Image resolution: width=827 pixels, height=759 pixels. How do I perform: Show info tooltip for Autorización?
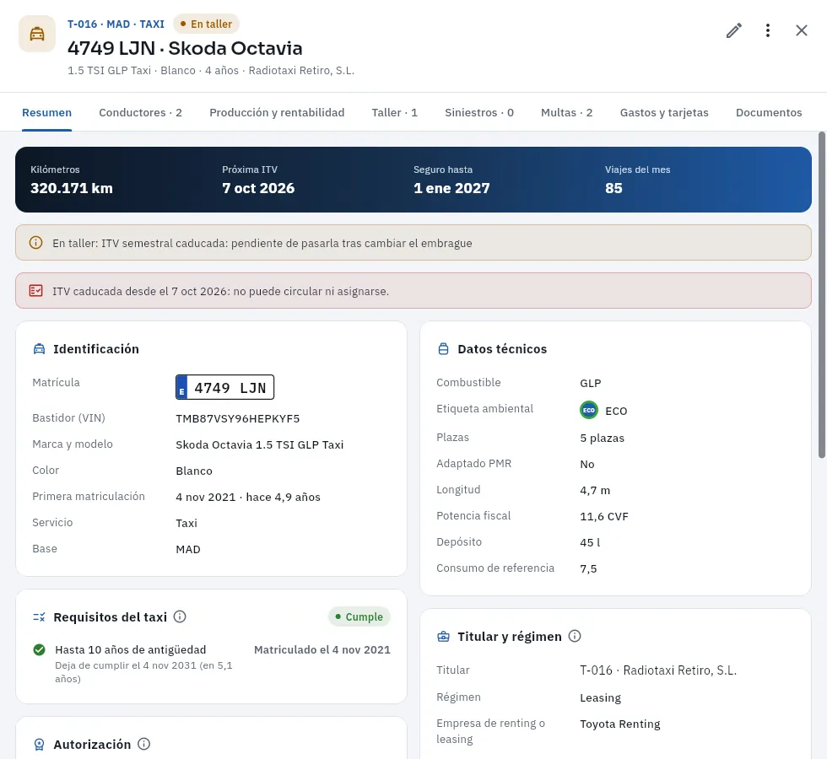(x=144, y=744)
